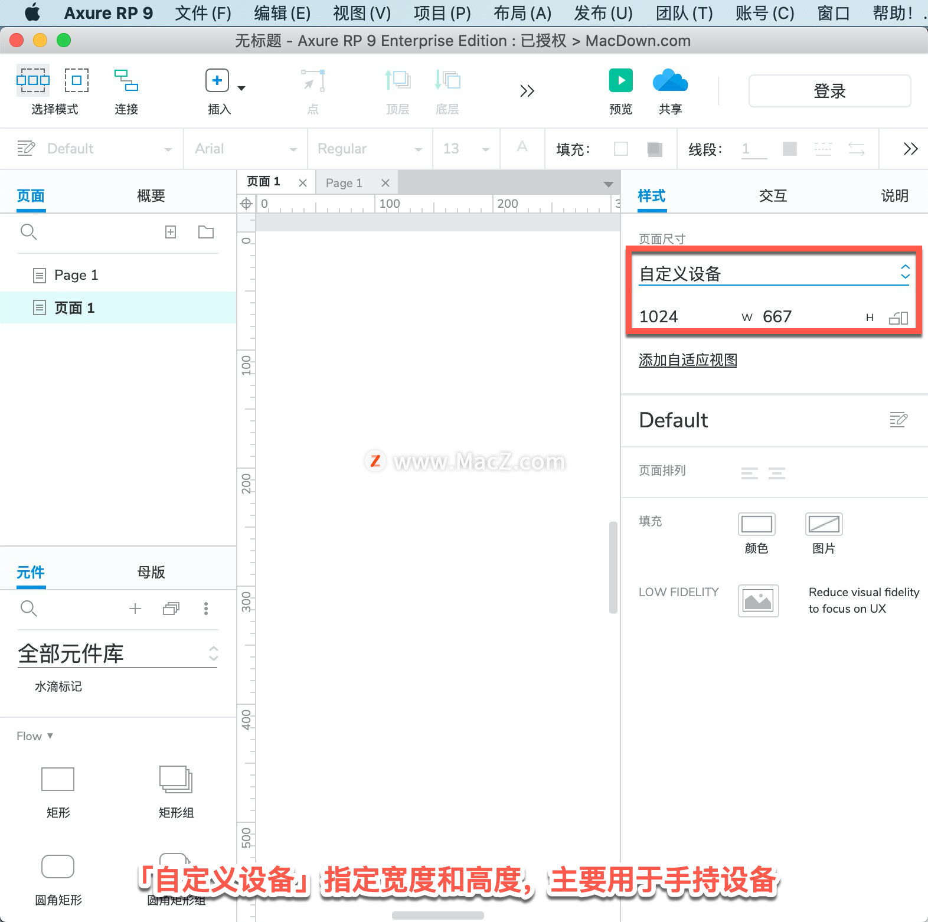Open the canvas tabs list dropdown arrow
This screenshot has width=928, height=922.
609,185
